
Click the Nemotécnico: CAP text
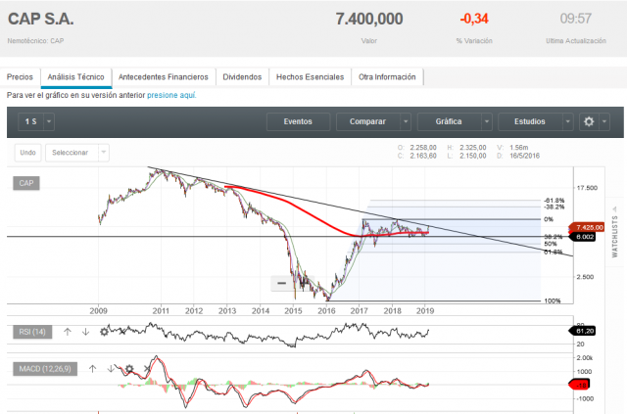[x=35, y=41]
